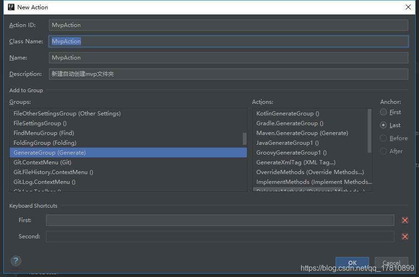Pick Git.ContextMenu (Git) group

(x=128, y=162)
